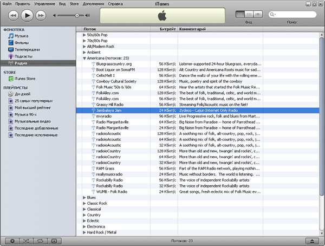Open the Музыка 90-х playlist
This screenshot has width=325, height=246.
38,114
